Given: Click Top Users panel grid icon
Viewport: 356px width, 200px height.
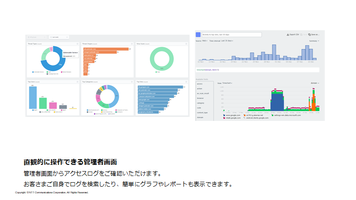Looking at the screenshot, I should tap(77, 82).
